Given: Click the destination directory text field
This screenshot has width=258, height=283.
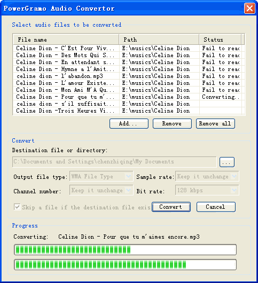Looking at the screenshot, I should pyautogui.click(x=114, y=162).
